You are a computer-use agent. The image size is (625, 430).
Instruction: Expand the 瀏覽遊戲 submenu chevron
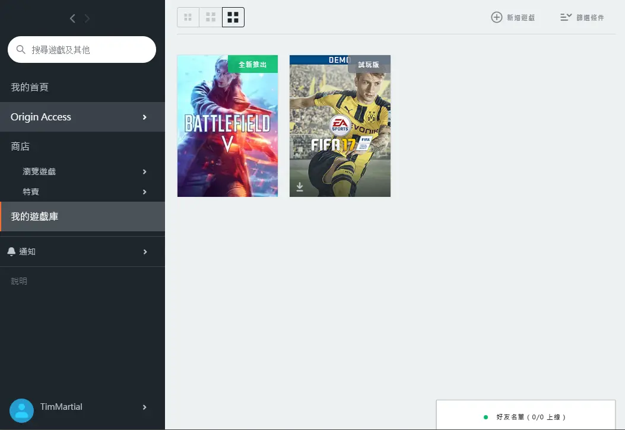(145, 171)
